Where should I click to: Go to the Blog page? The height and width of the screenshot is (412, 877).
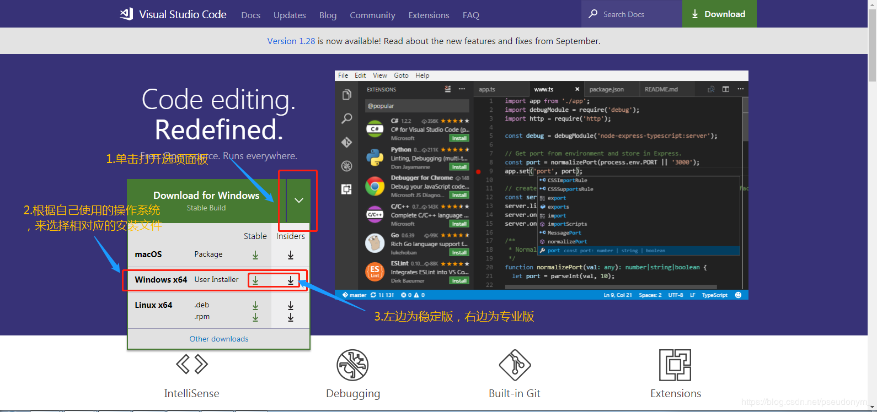[x=328, y=15]
